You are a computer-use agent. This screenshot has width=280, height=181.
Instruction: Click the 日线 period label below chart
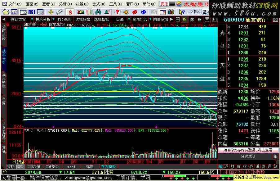17,162
